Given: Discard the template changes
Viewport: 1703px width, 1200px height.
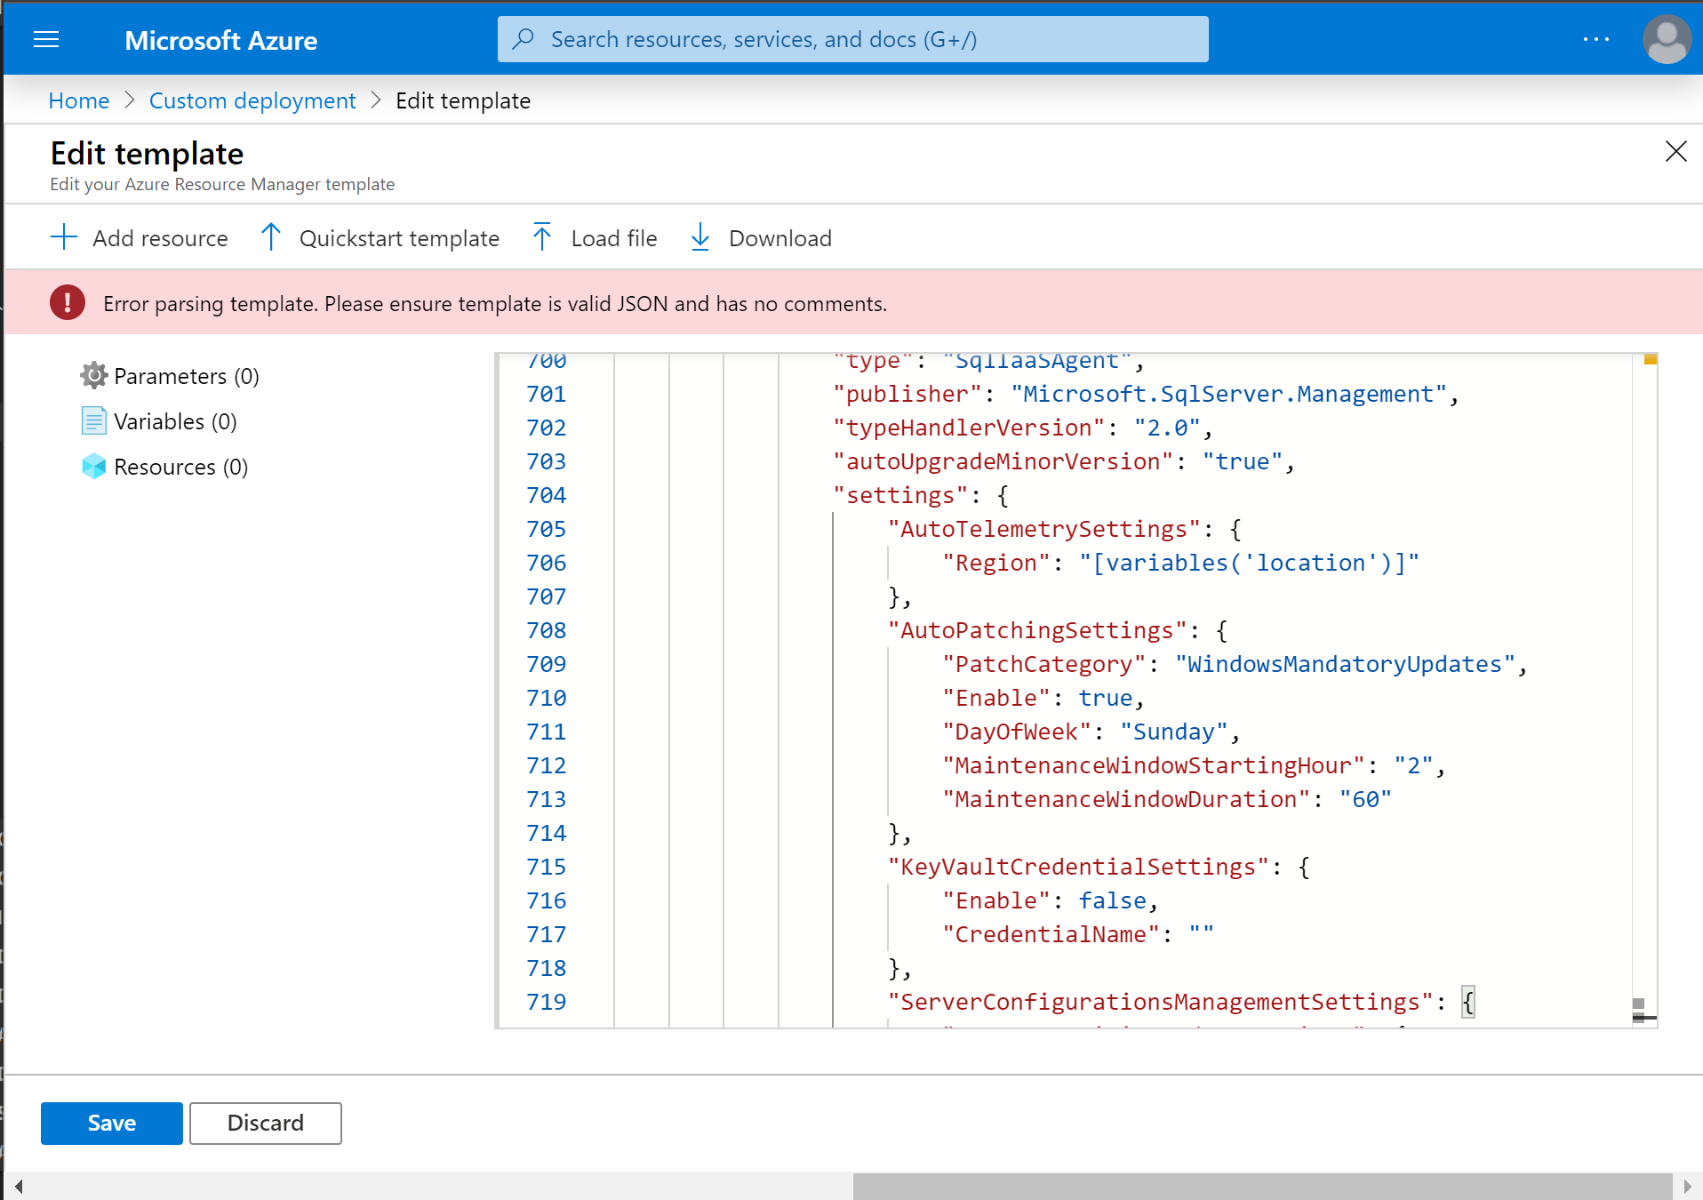Looking at the screenshot, I should (264, 1123).
